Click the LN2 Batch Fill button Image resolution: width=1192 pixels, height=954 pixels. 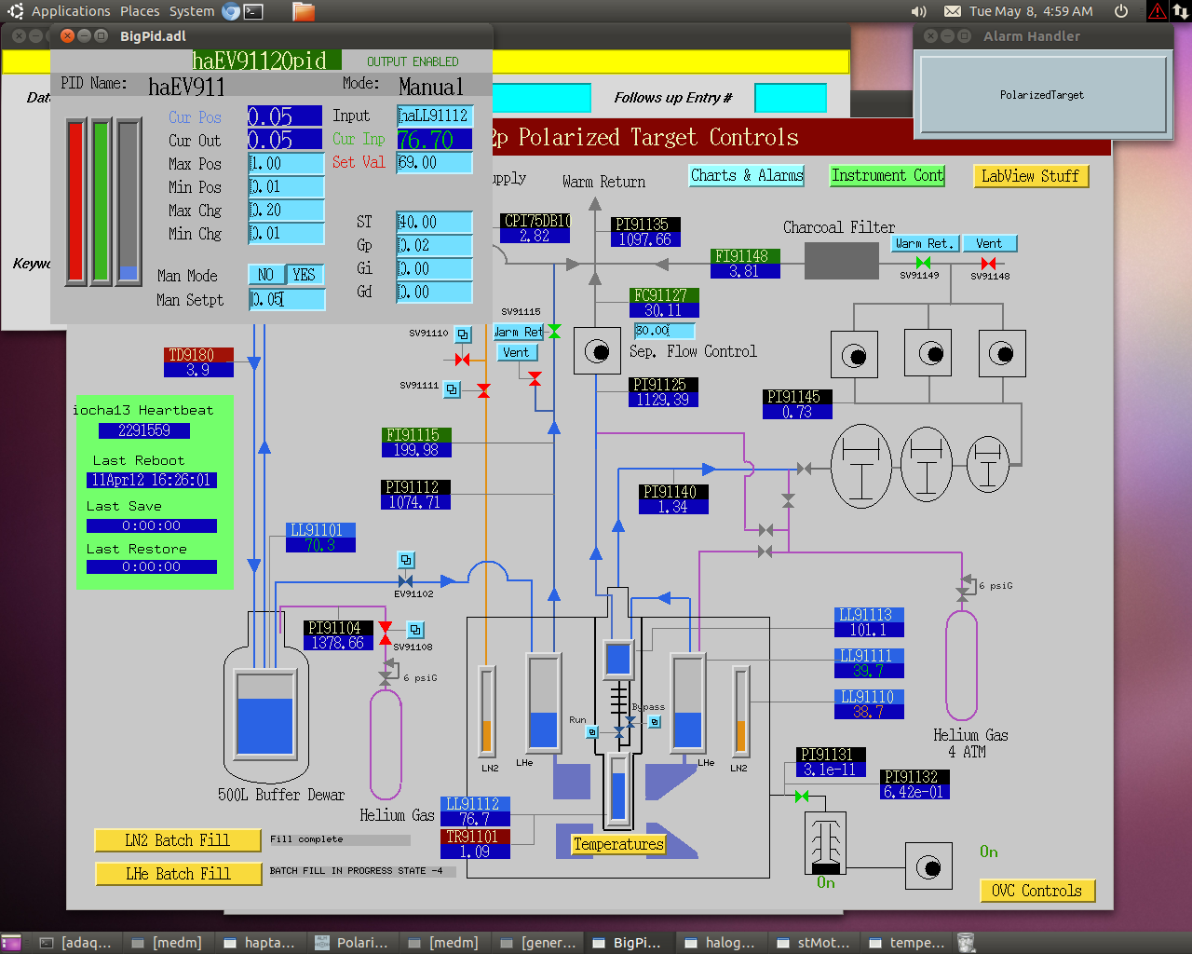pyautogui.click(x=178, y=840)
